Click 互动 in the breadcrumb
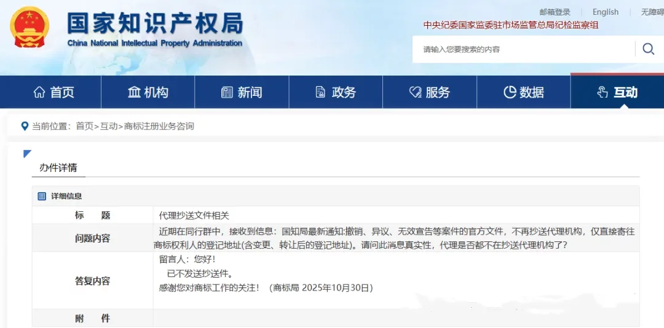Image resolution: width=664 pixels, height=328 pixels. coord(109,126)
